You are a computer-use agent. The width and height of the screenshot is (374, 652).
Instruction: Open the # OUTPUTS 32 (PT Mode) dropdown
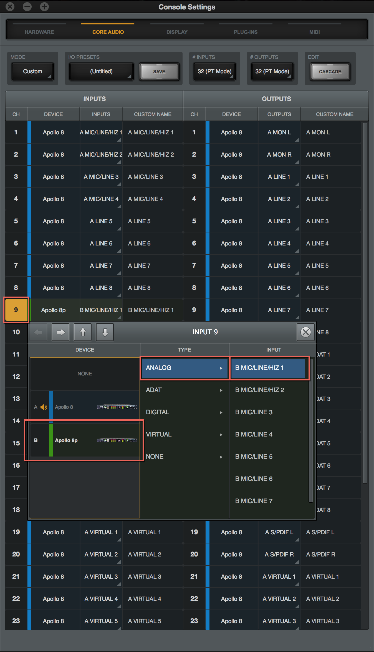tap(272, 71)
